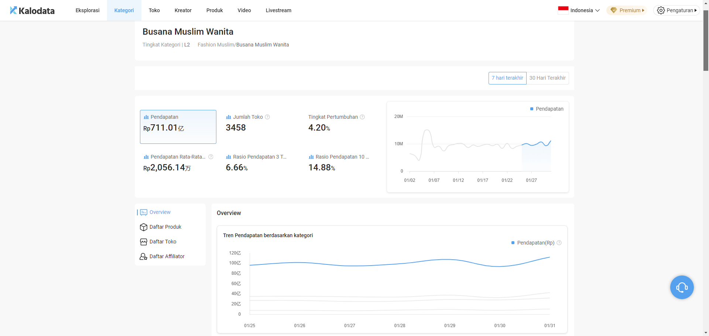Click the help icon next to Pendapatan Rata-Rata

pos(211,157)
